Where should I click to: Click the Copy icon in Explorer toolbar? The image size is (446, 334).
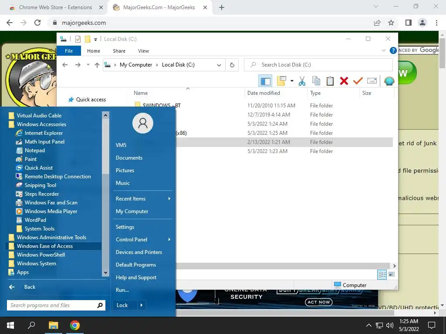tap(316, 81)
